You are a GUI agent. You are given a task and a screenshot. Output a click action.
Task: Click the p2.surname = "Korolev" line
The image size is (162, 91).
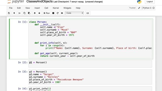44,77
